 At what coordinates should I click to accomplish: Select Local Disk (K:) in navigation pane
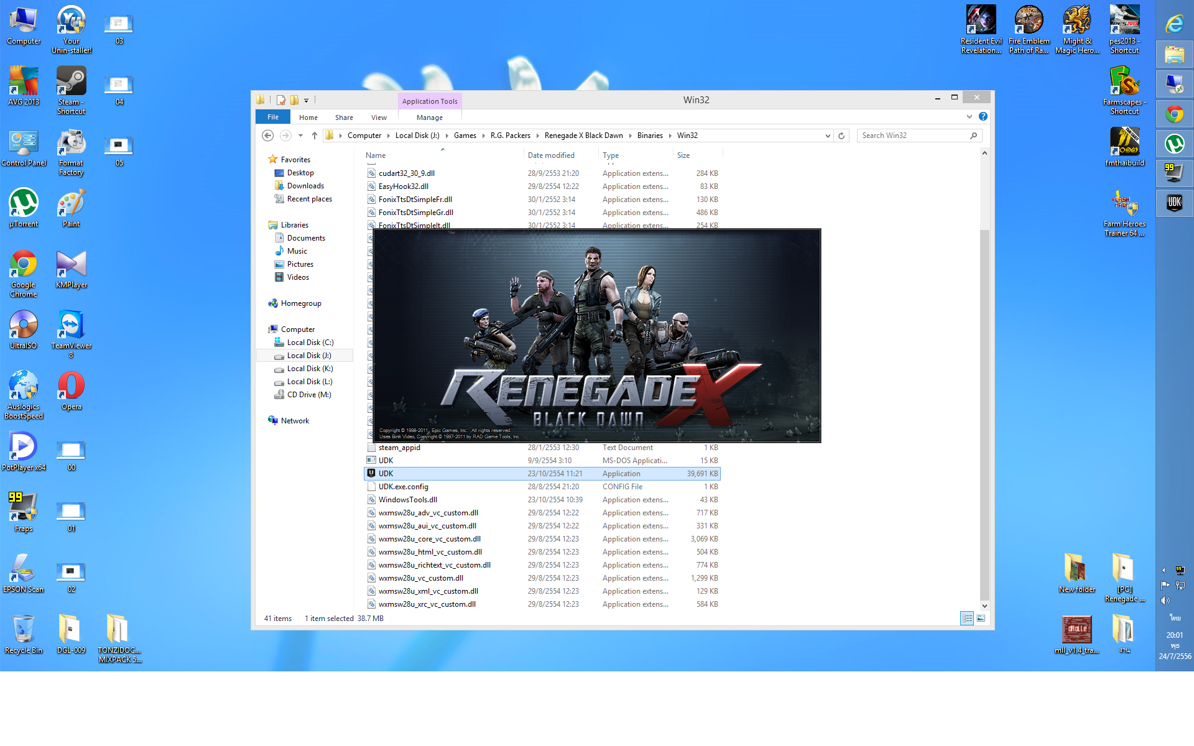click(x=310, y=369)
